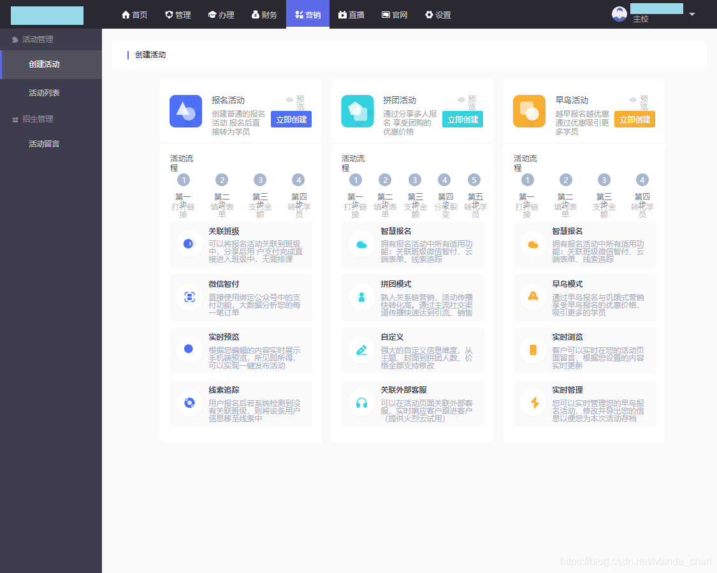Screen dimensions: 717x573
Task: Click the 自定义 pencil icon
Action: coord(361,350)
